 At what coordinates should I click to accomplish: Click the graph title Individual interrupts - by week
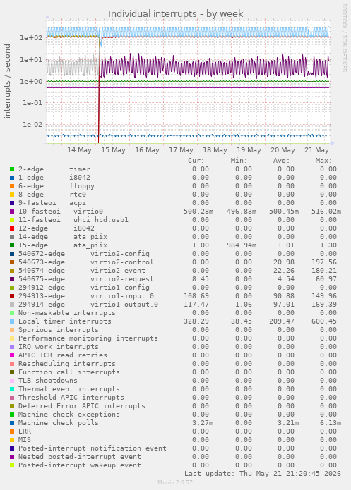175,14
